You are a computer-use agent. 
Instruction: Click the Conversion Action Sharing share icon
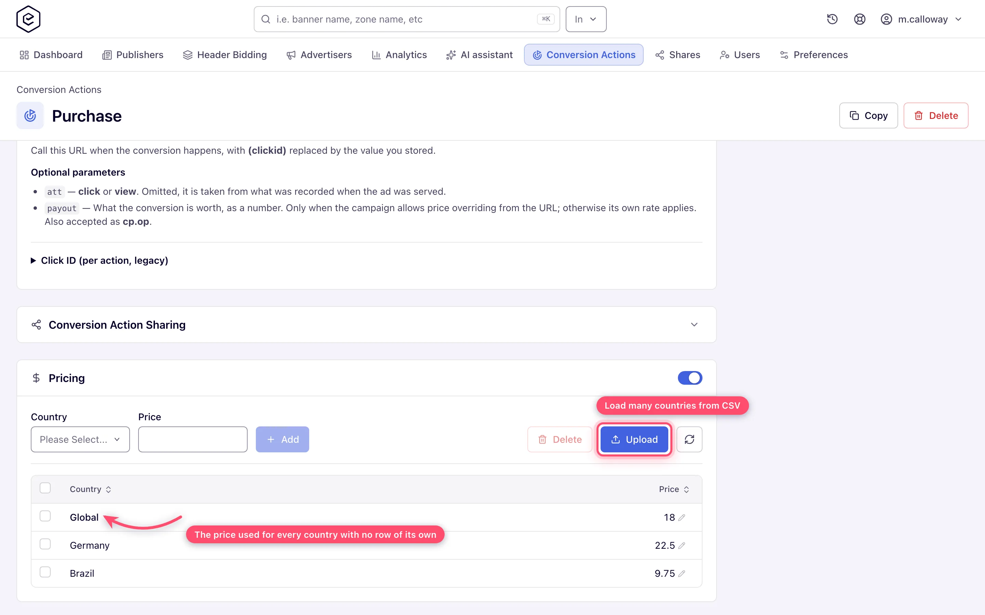click(x=36, y=325)
